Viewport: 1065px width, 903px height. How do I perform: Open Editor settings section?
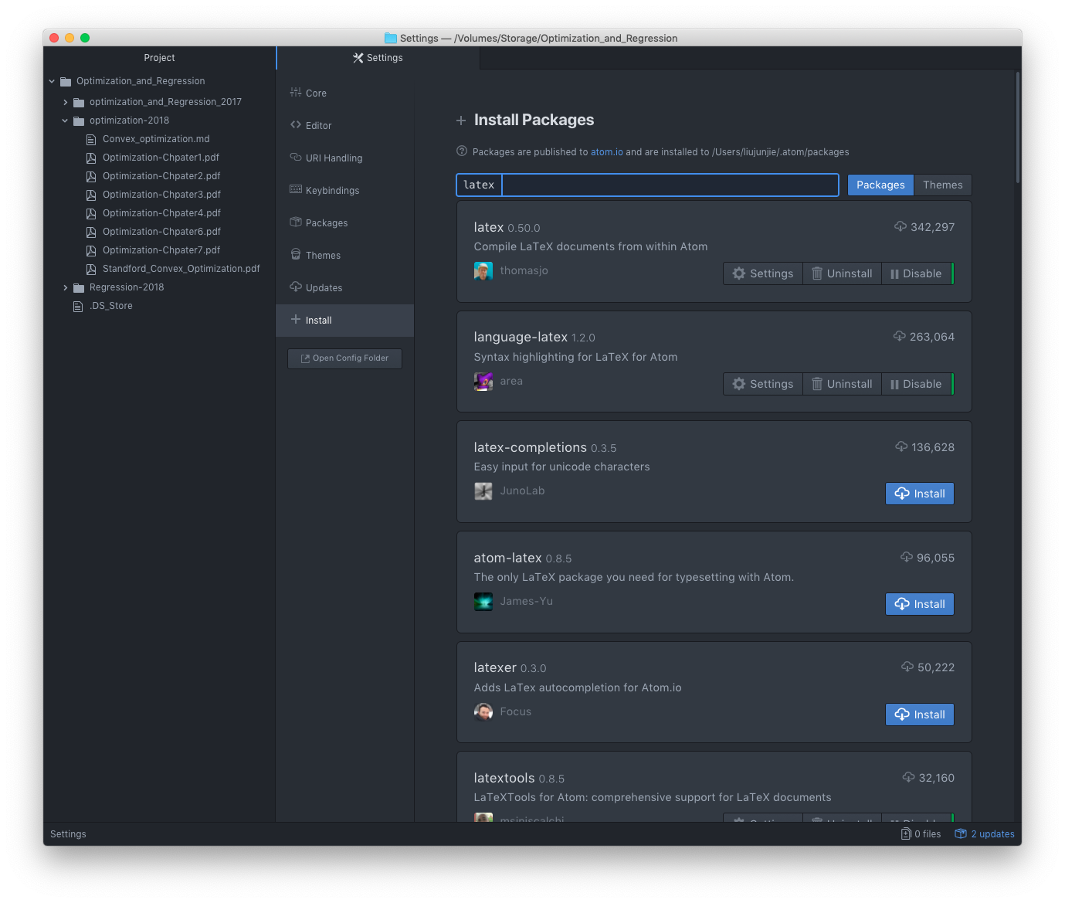tap(345, 126)
